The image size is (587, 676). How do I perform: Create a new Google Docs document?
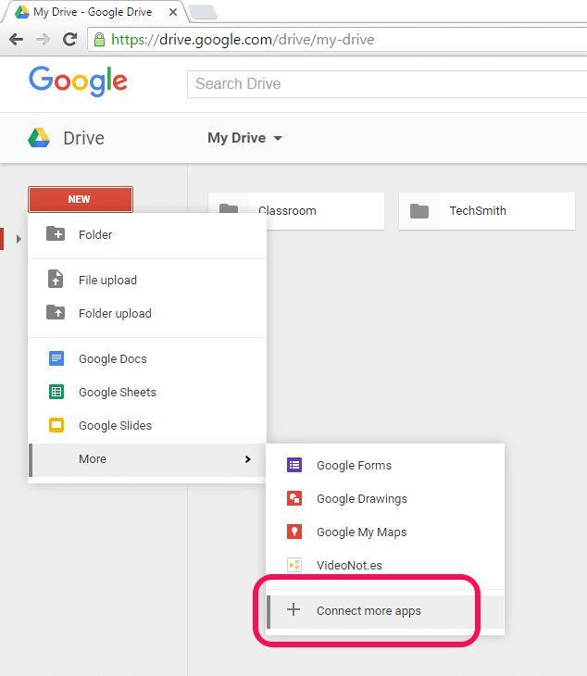click(x=147, y=358)
